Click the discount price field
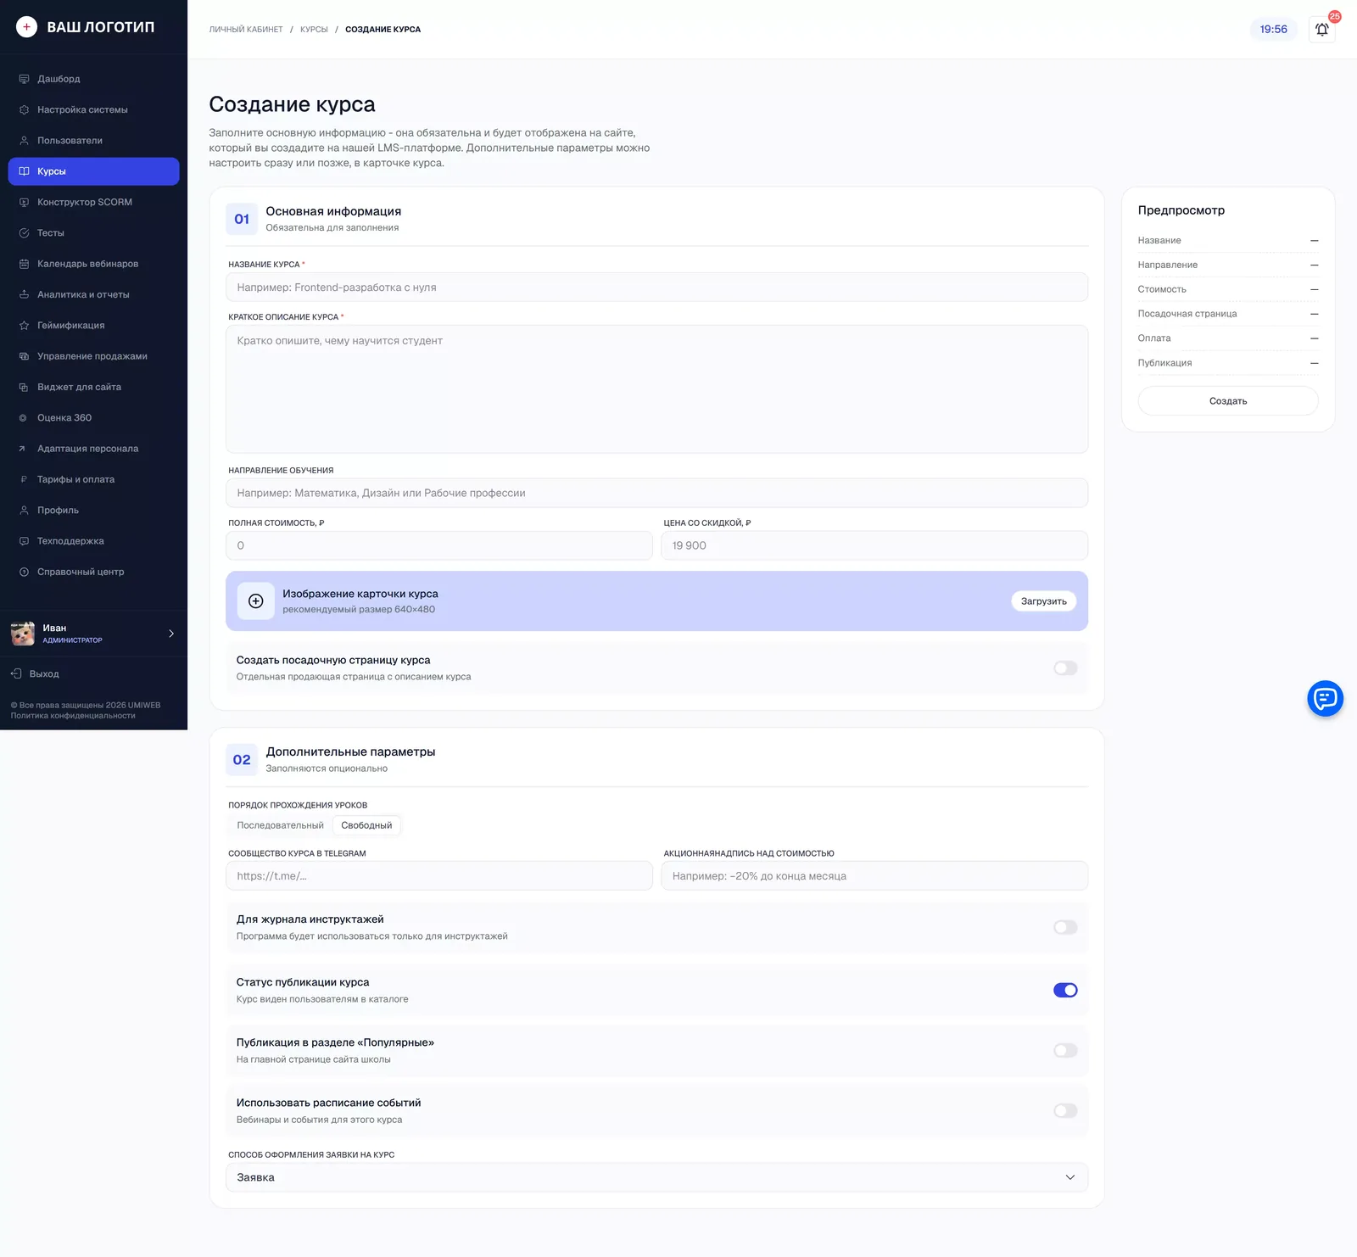 (x=874, y=545)
